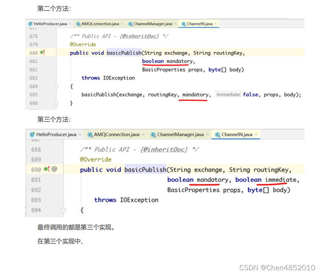The width and height of the screenshot is (321, 274).
Task: Switch to HelloProducer.java tab in lower editor
Action: tap(56, 134)
